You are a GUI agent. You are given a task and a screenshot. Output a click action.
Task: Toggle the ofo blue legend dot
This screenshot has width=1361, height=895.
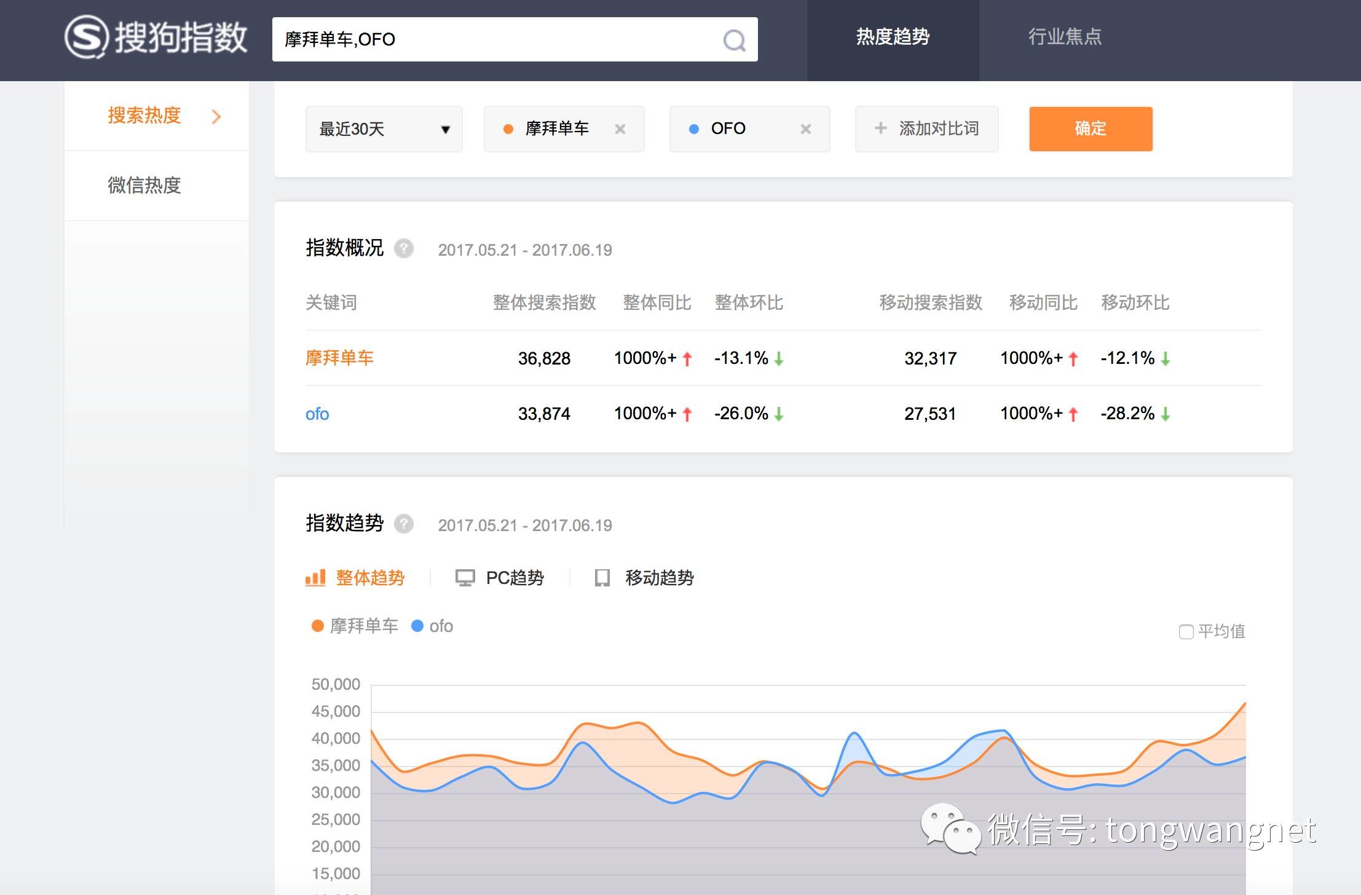(417, 626)
